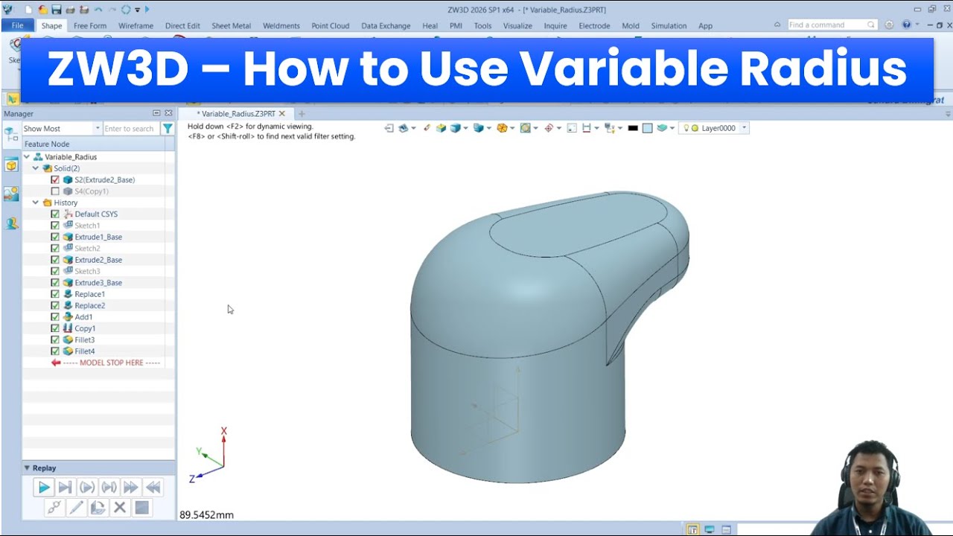
Task: Close the Variable_Radius.Z3PRT document tab
Action: tap(281, 114)
